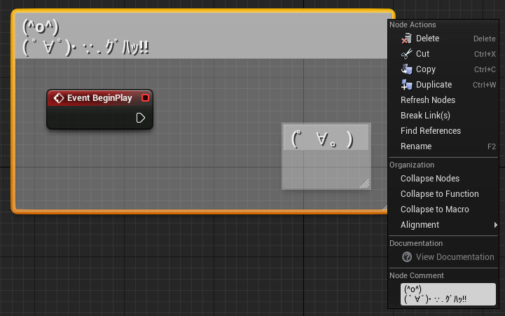Select the Event BeginPlay node title
Image resolution: width=505 pixels, height=316 pixels.
tap(99, 98)
